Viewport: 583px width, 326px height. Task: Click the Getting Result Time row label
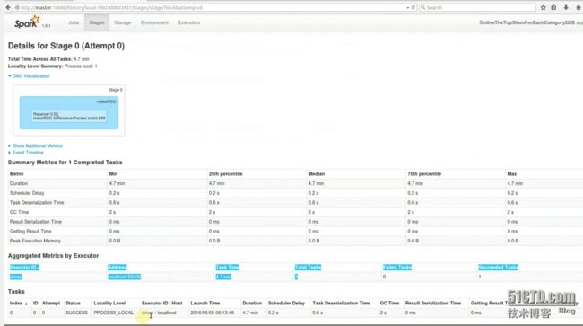click(x=30, y=232)
